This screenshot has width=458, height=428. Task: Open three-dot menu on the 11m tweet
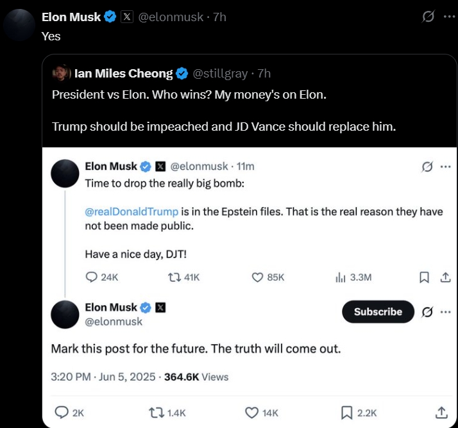click(x=445, y=167)
